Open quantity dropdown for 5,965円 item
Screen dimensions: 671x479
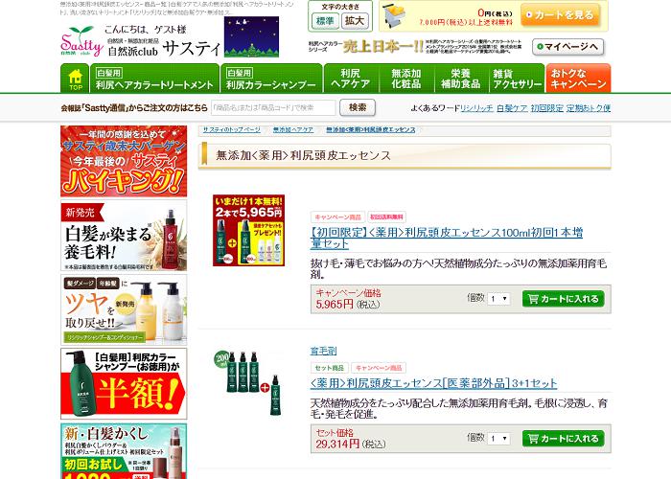(x=499, y=299)
